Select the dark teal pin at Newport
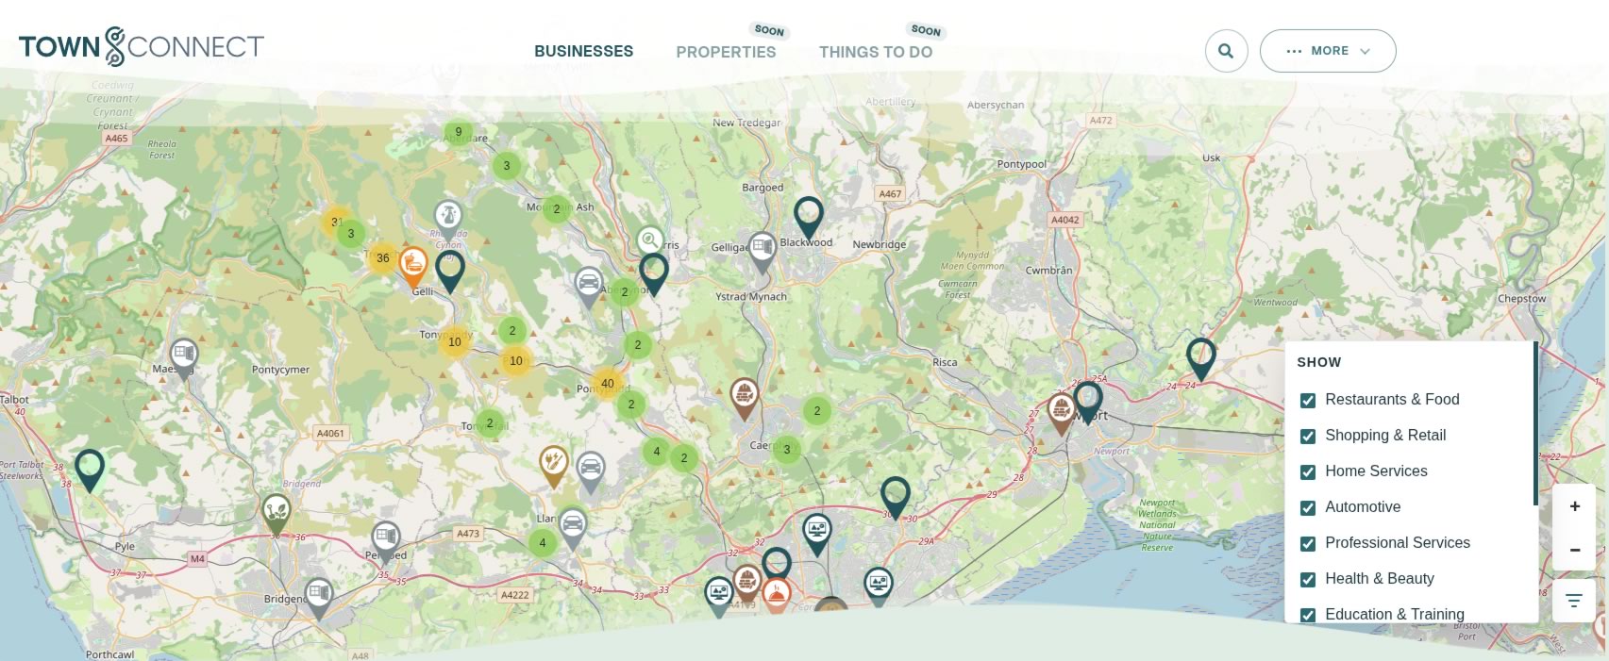This screenshot has width=1609, height=661. click(1088, 403)
